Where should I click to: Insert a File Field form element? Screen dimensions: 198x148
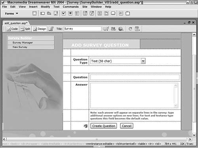(107, 13)
